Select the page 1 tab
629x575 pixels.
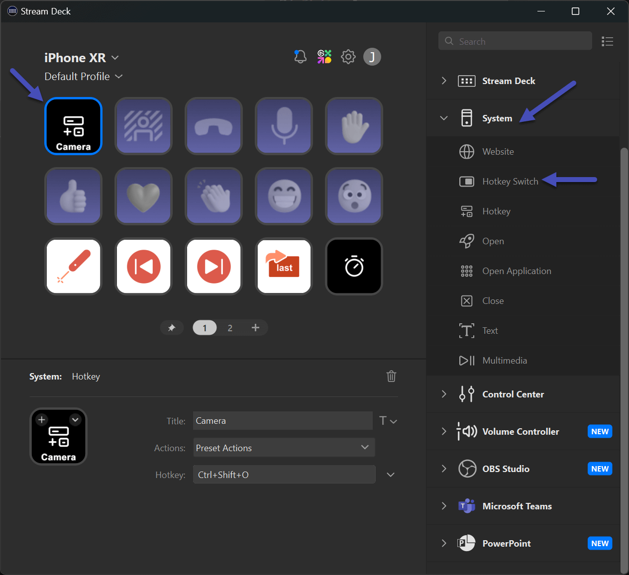point(205,327)
